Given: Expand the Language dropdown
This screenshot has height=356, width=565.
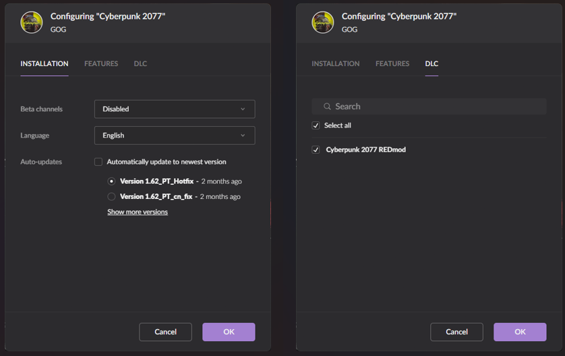Looking at the screenshot, I should tap(175, 136).
